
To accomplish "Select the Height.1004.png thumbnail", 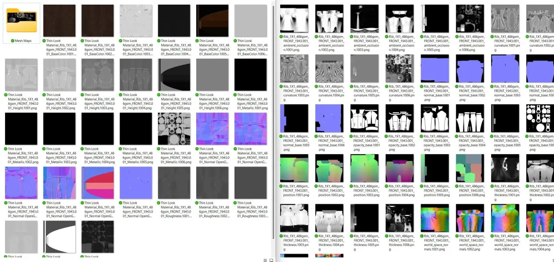I will point(137,75).
